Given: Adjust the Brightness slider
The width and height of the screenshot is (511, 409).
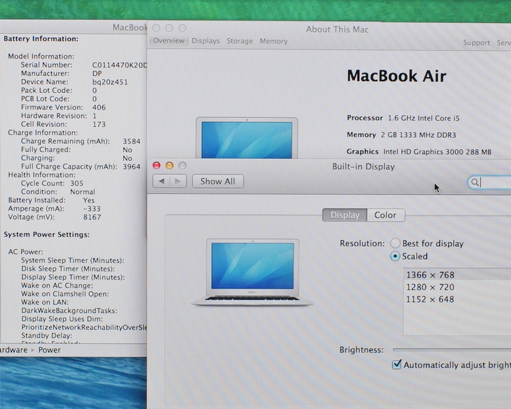Looking at the screenshot, I should click(452, 350).
